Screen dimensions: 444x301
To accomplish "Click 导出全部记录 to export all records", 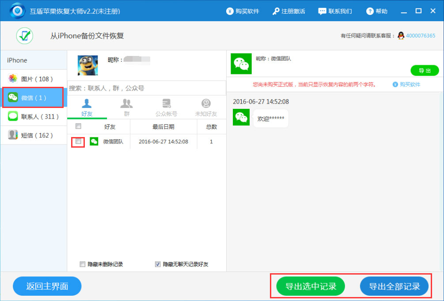I will pyautogui.click(x=395, y=286).
